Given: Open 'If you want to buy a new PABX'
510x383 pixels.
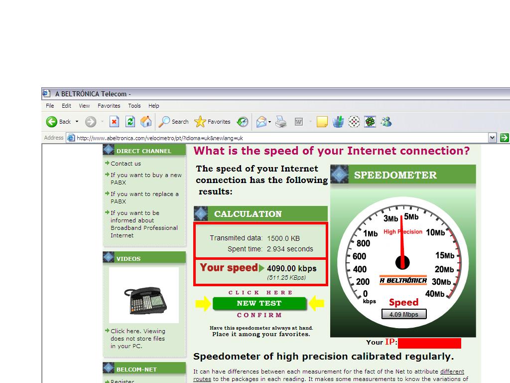Looking at the screenshot, I should (146, 179).
